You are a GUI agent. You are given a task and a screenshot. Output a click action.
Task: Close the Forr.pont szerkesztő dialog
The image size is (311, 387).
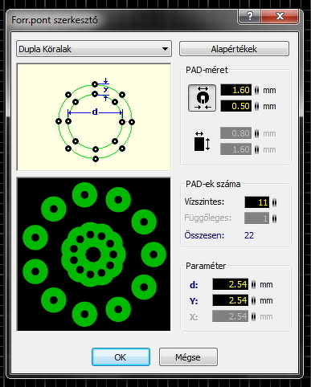pos(280,16)
